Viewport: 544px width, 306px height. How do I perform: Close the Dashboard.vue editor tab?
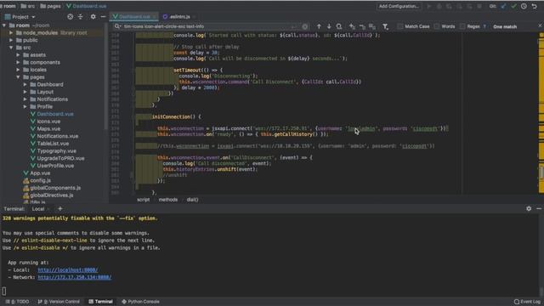(x=154, y=17)
